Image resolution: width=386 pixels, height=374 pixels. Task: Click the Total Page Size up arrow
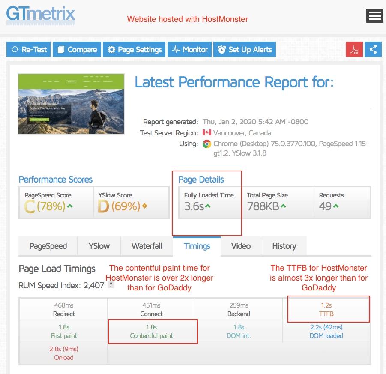coord(283,206)
